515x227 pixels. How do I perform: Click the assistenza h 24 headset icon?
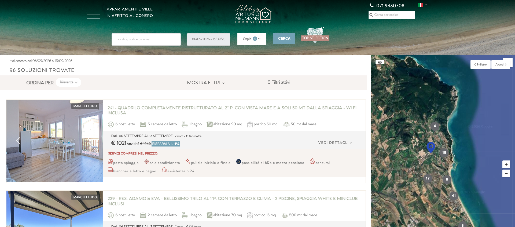coord(164,170)
